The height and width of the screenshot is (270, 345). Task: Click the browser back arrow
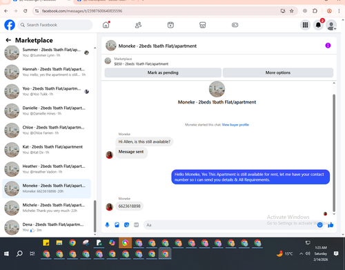[x=6, y=11]
